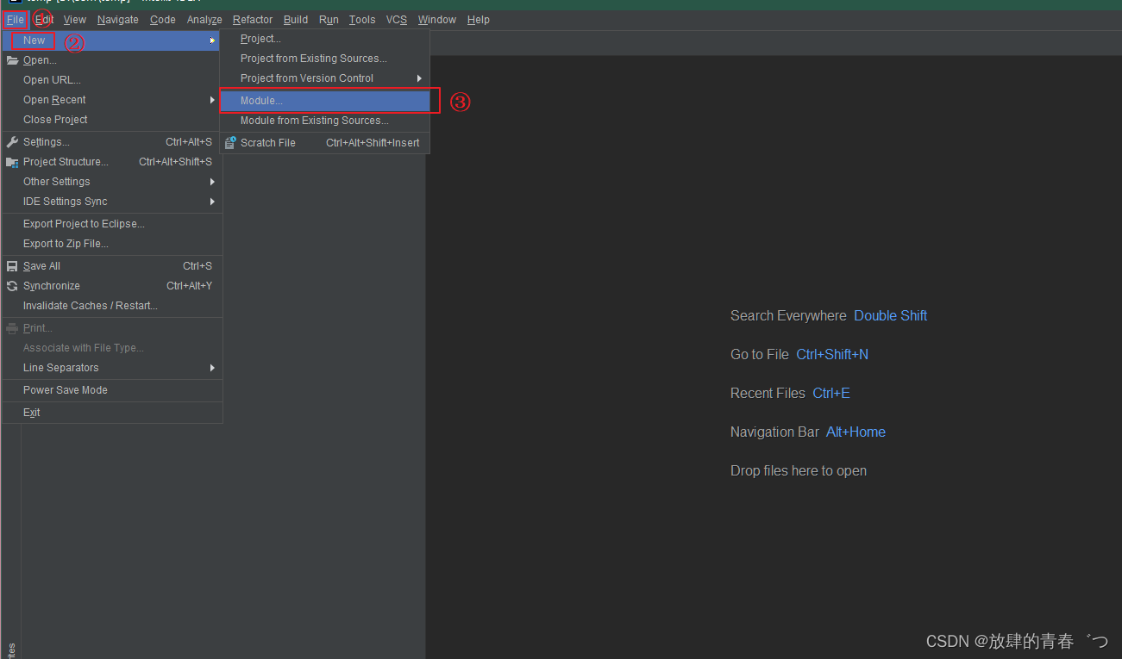Screen dimensions: 1122x659
Task: Open Project Structure... dialog
Action: 111,162
